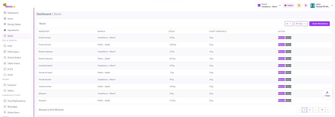Viewport: 335px width, 117px height.
Task: Go to Dining Tables page
Action: tap(16, 24)
